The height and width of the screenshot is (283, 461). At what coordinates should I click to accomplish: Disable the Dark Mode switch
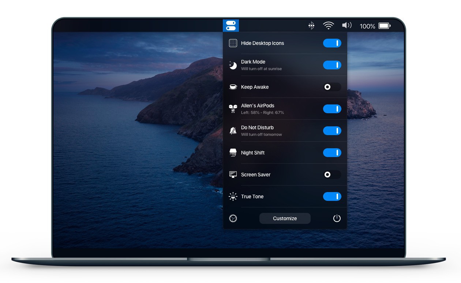click(332, 65)
